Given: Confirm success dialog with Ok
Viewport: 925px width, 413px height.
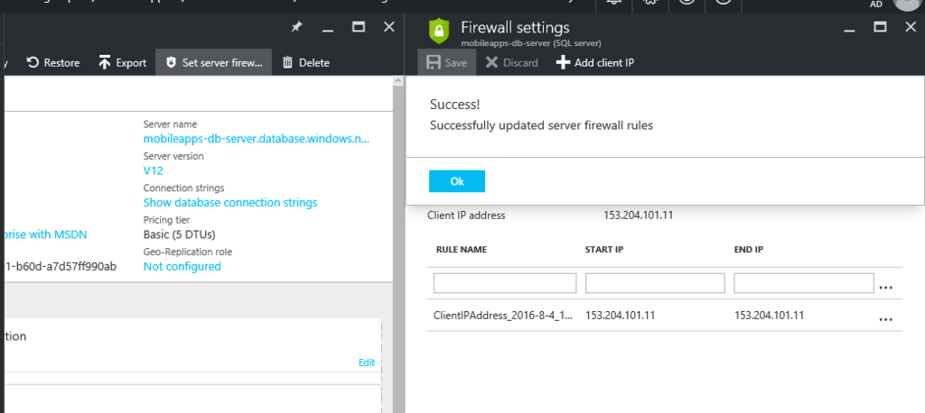Looking at the screenshot, I should pyautogui.click(x=457, y=181).
